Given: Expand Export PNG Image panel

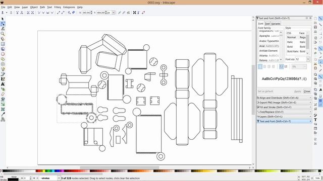Looking at the screenshot, I should 284,103.
